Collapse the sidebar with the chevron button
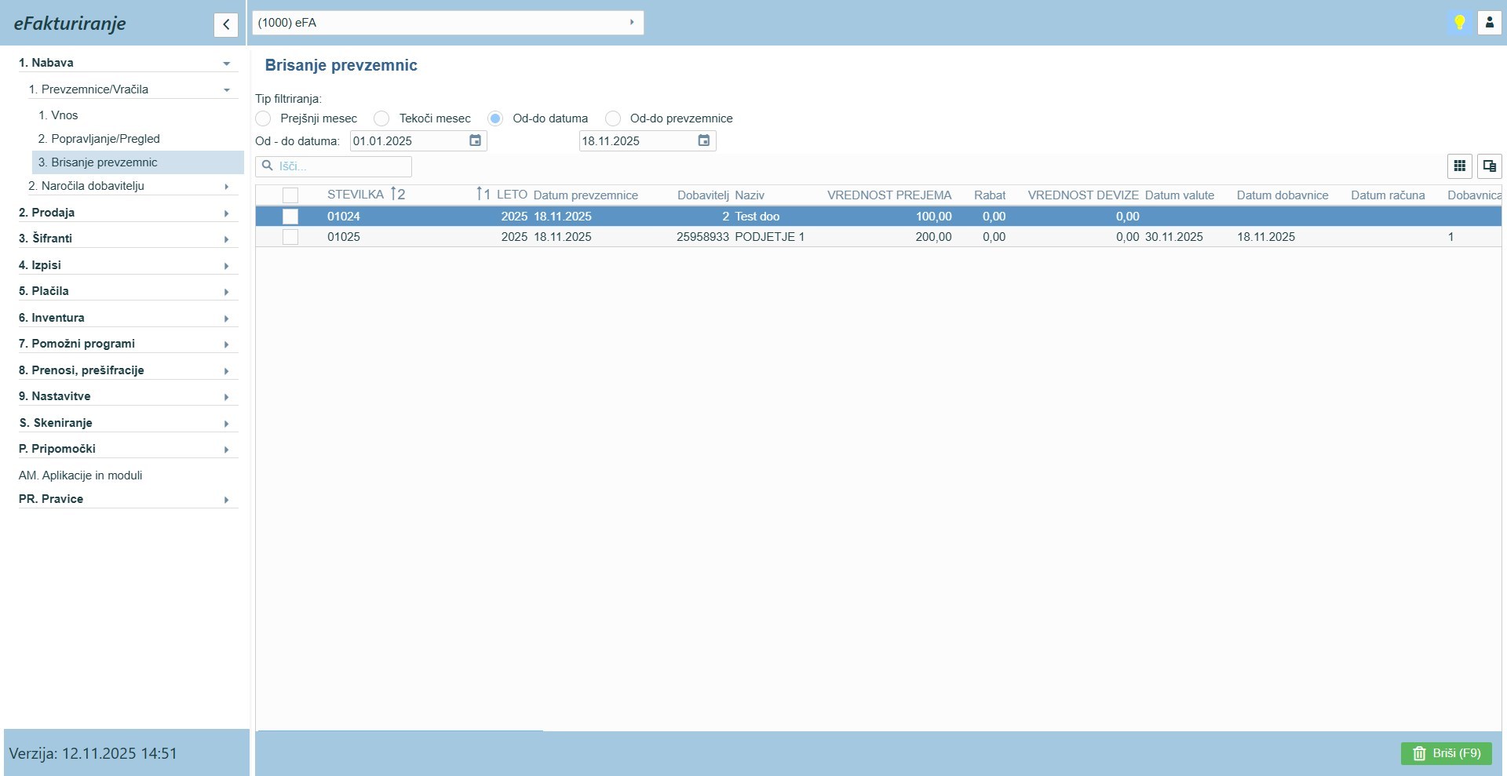Image resolution: width=1507 pixels, height=776 pixels. 225,24
